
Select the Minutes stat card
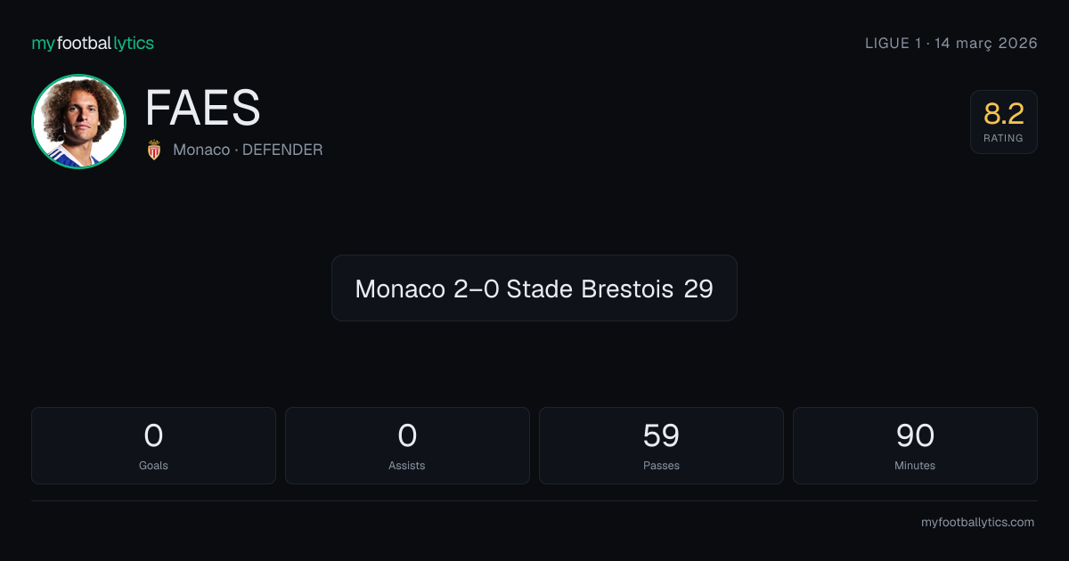(915, 445)
